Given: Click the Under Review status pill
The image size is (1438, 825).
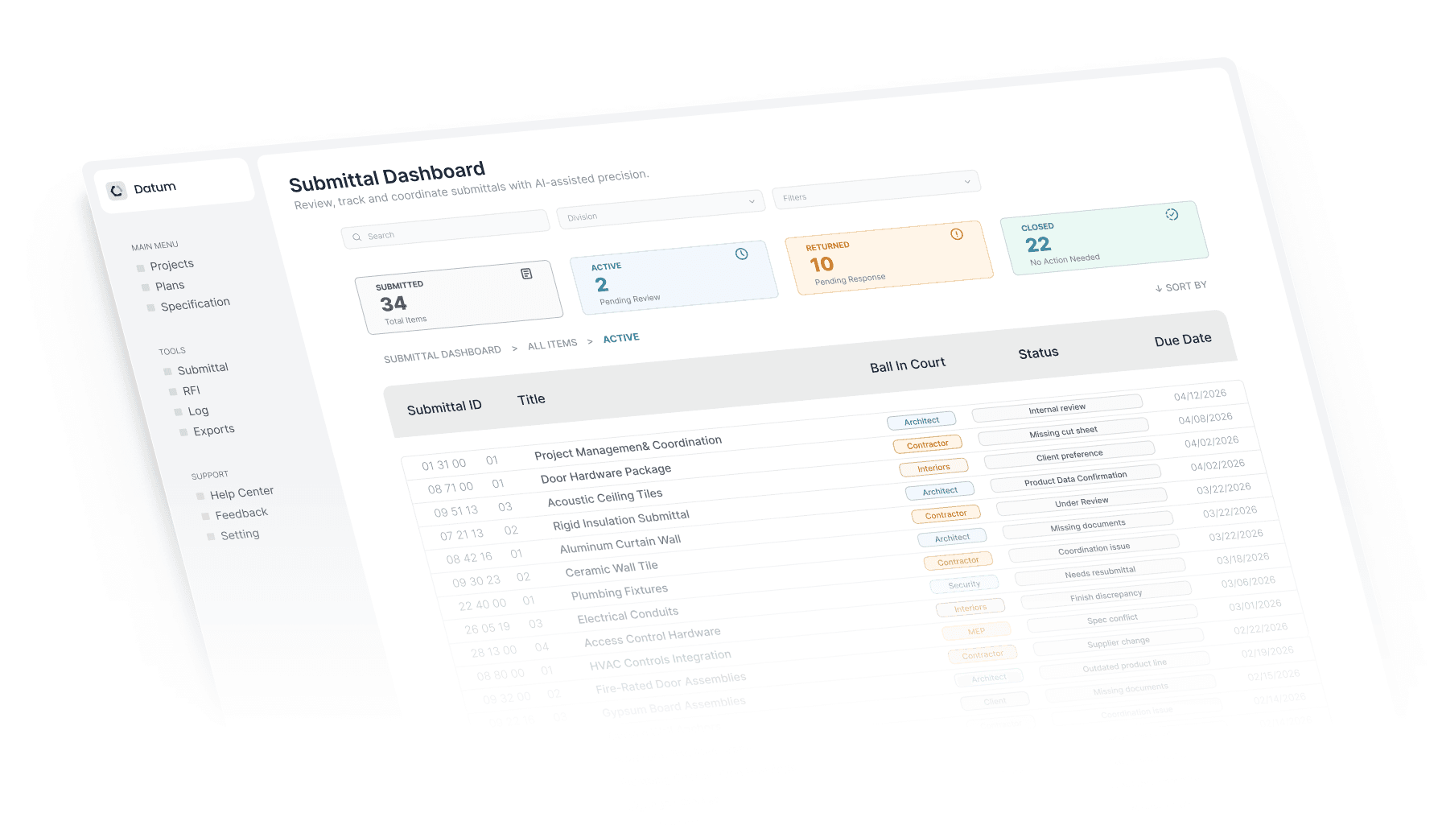Looking at the screenshot, I should pos(1082,502).
